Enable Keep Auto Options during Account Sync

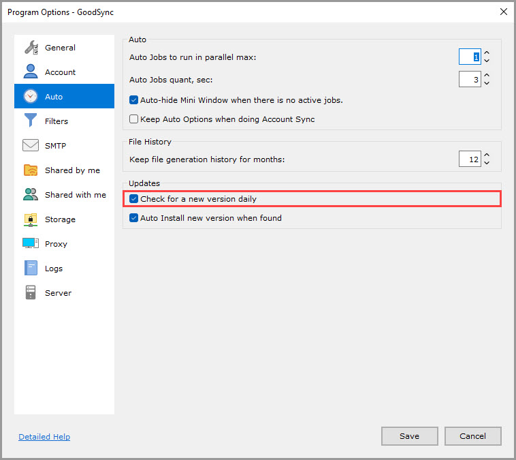[x=133, y=119]
